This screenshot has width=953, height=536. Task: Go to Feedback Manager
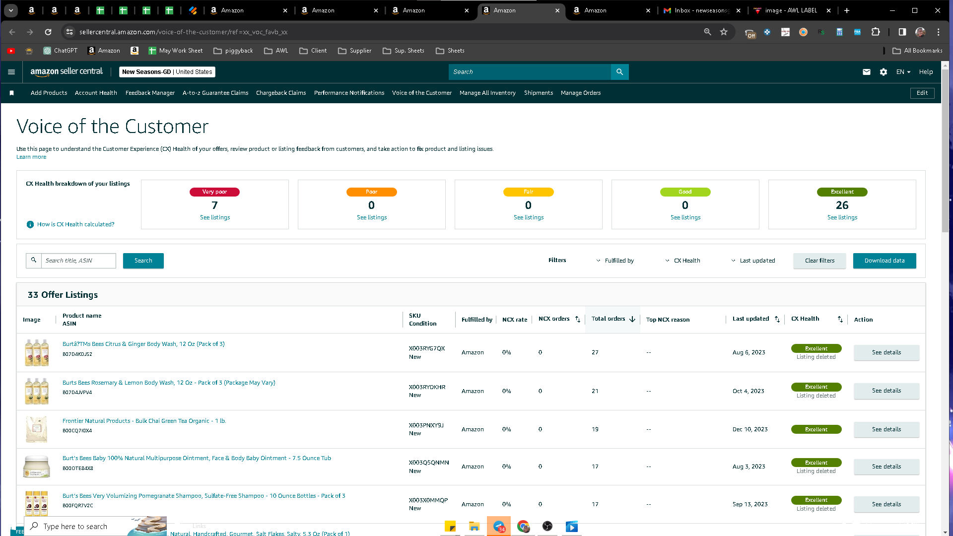pos(150,93)
